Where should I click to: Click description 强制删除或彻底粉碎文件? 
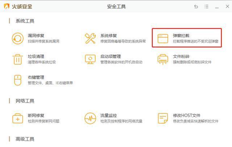coord(192,62)
